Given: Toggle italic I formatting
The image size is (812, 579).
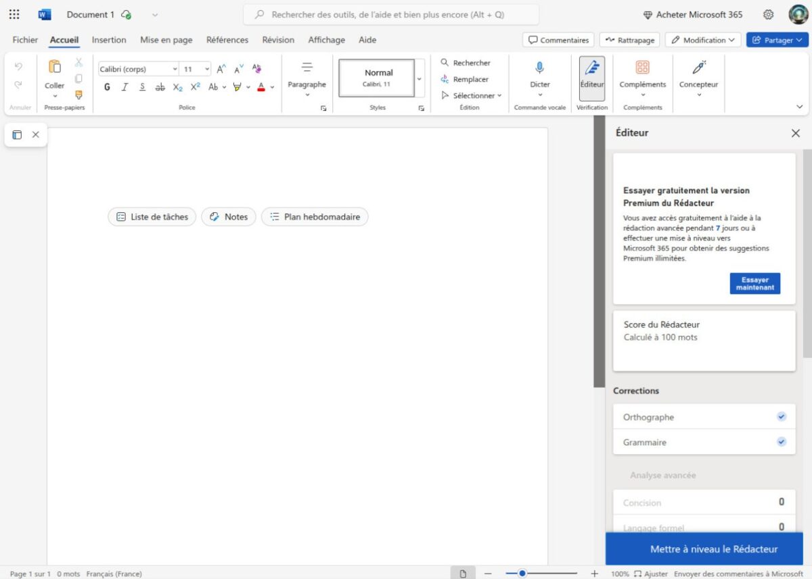Looking at the screenshot, I should click(x=125, y=87).
